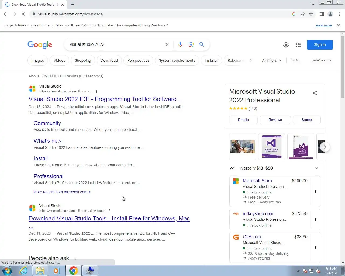Open the Windows Start menu
The width and height of the screenshot is (345, 276).
[7, 271]
